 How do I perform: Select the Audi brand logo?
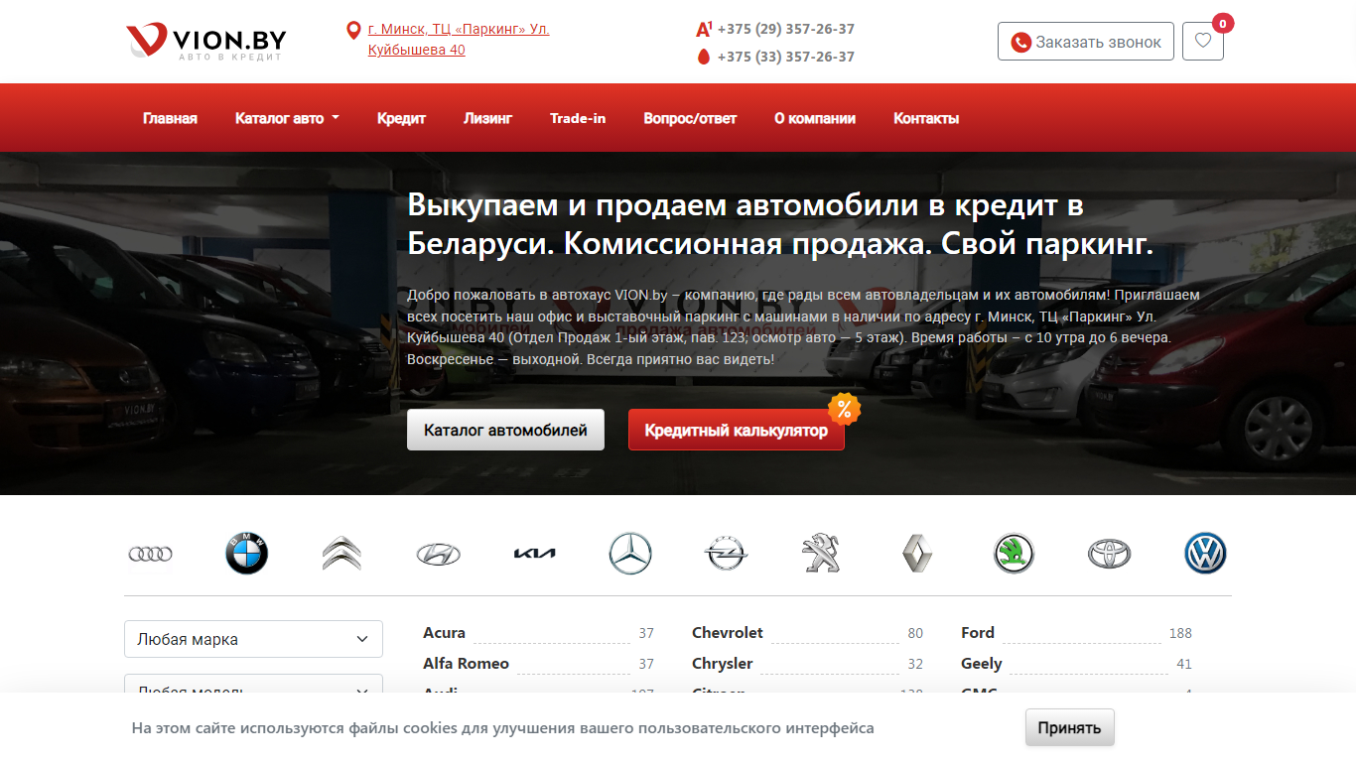[x=151, y=554]
